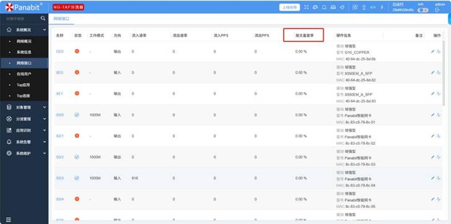Open 网络概况 in the sidebar
Screen dimensions: 451x224
(x=24, y=41)
